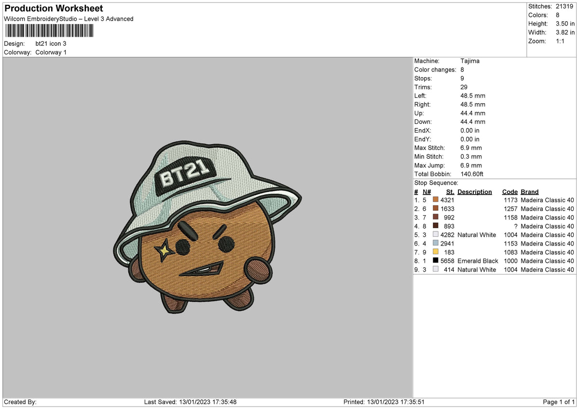Click the Page 1 of 1 label
The height and width of the screenshot is (409, 579).
[x=559, y=402]
